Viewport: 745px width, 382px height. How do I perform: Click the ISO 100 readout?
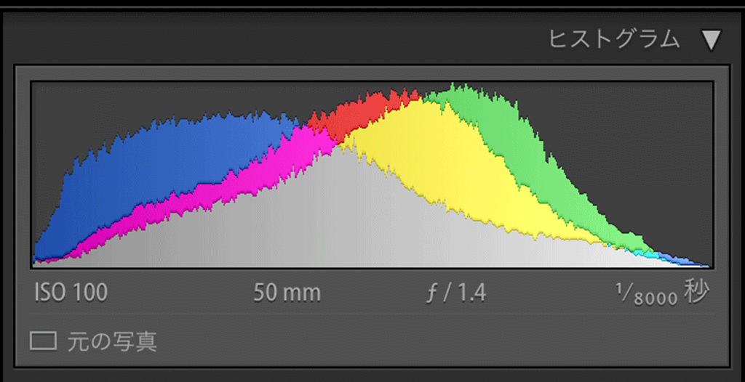coord(71,293)
